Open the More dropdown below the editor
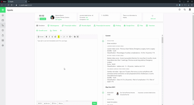The width and height of the screenshot is (194, 105). tap(61, 103)
